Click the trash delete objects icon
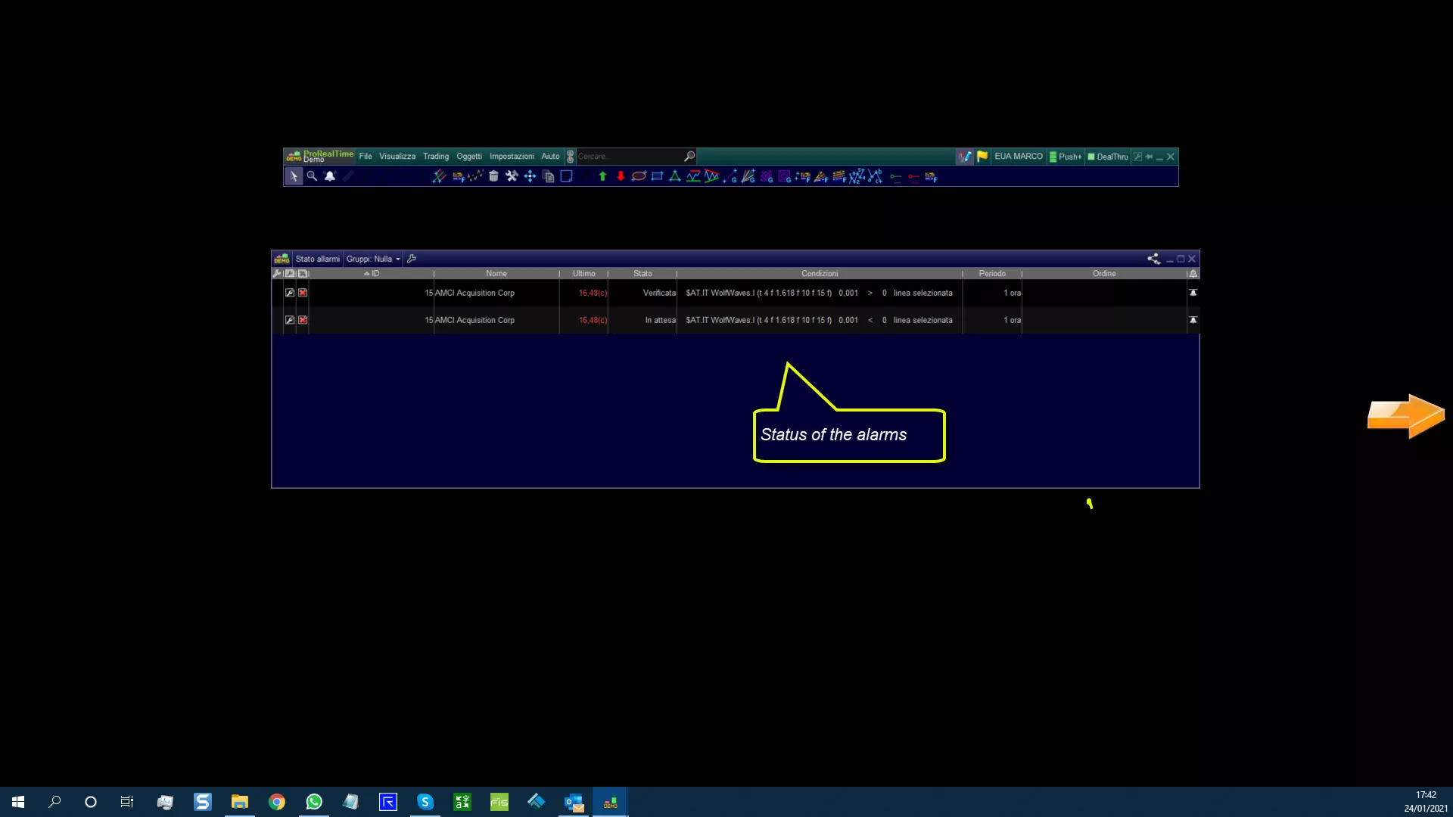The width and height of the screenshot is (1453, 817). click(x=493, y=176)
